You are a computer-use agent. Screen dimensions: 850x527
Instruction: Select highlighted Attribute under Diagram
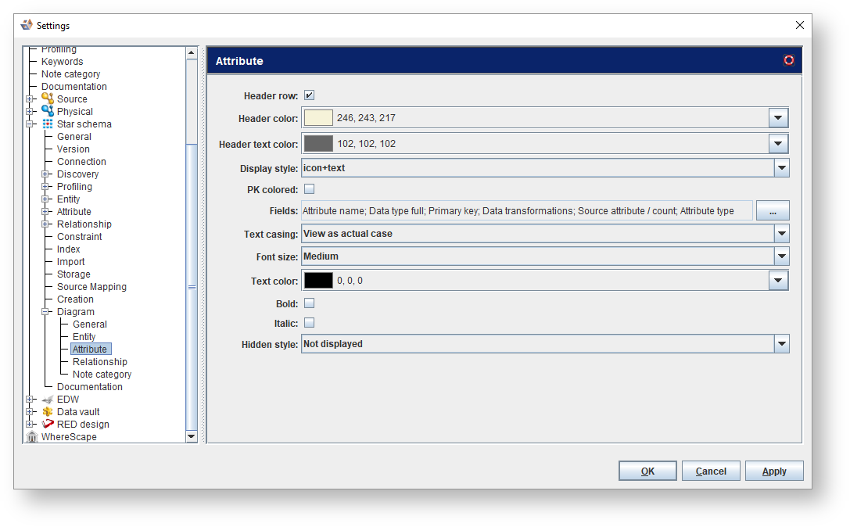(x=90, y=350)
